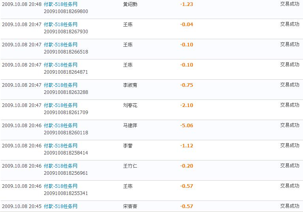Viewport: 303px width, 212px height.
Task: Open the 付款-518任务网 link for 黄绍勤's payment
Action: 60,4
